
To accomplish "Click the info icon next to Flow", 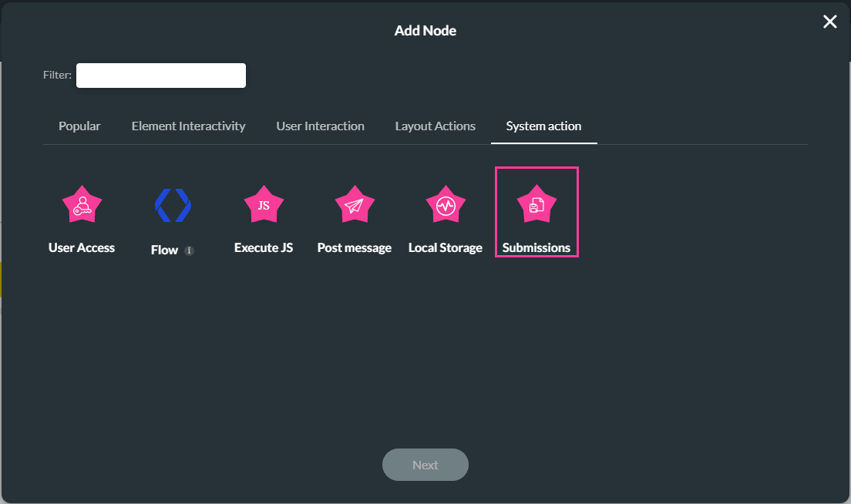I will point(187,250).
